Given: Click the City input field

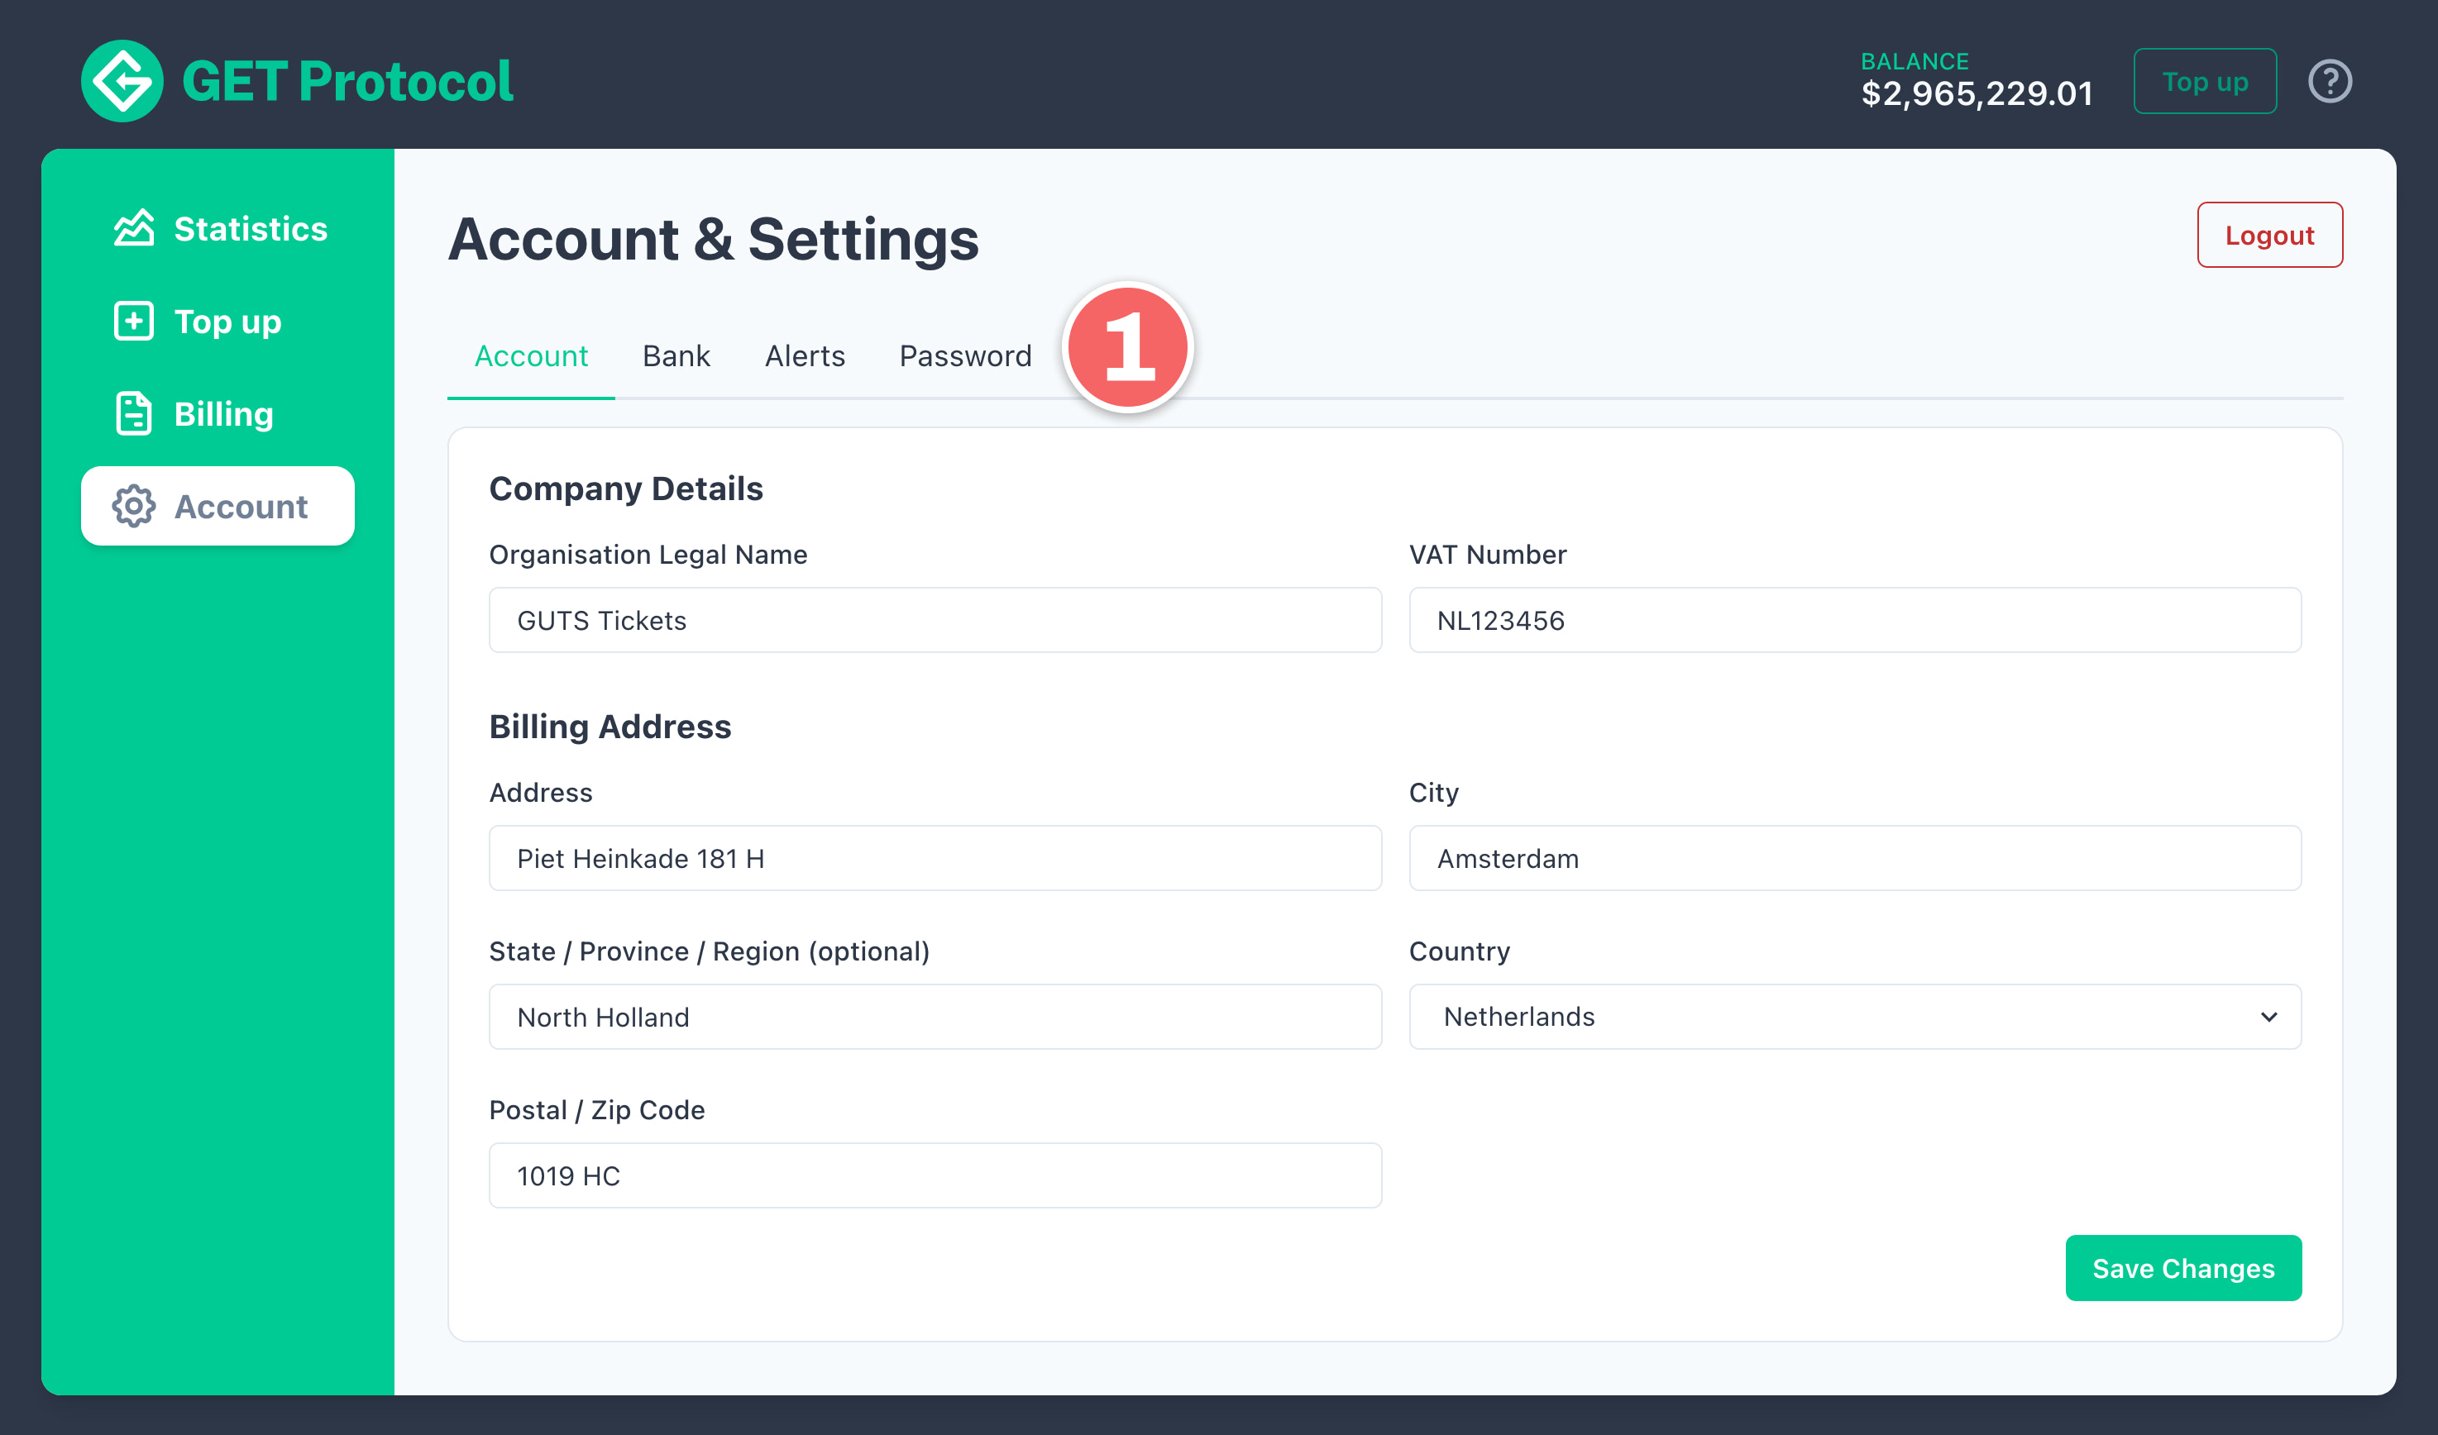Looking at the screenshot, I should point(1853,858).
